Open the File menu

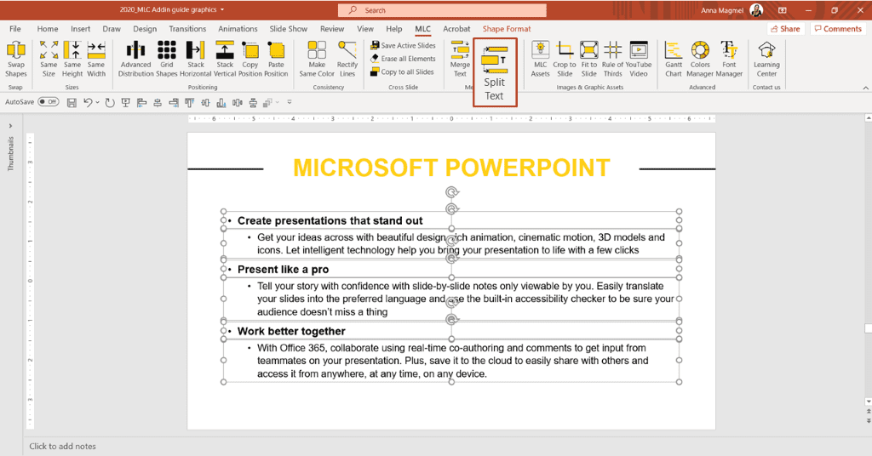[15, 29]
